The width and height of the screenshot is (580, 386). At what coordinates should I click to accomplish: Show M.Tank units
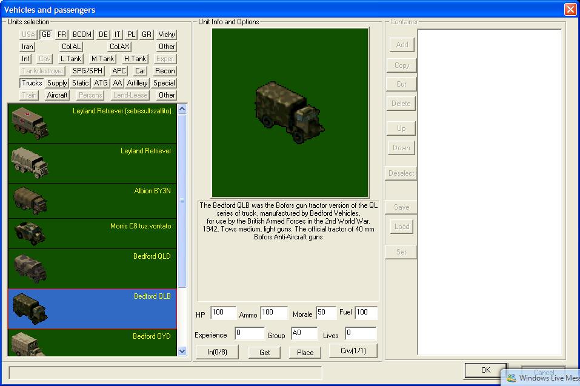102,59
